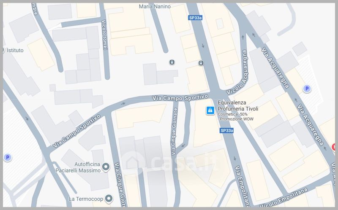Select the left bus stop icon

click(172, 62)
